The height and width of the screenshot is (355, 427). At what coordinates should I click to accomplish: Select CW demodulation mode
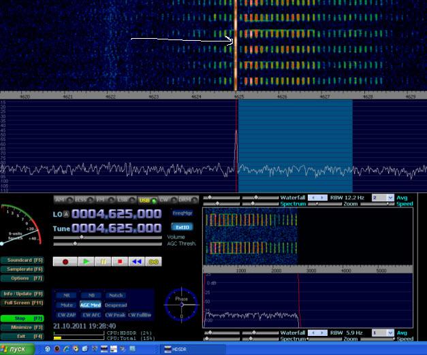[x=168, y=200]
